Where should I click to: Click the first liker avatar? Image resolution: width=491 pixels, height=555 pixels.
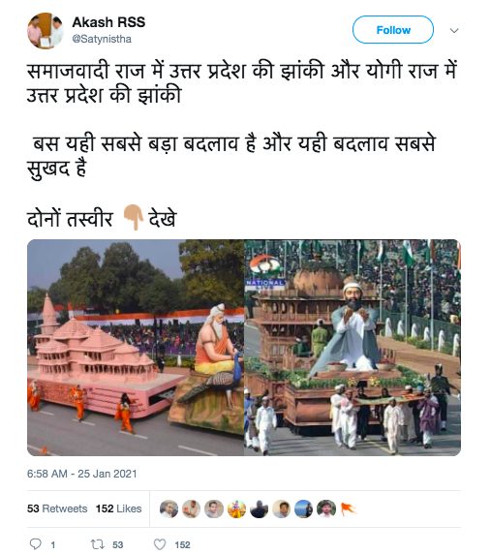click(x=169, y=509)
